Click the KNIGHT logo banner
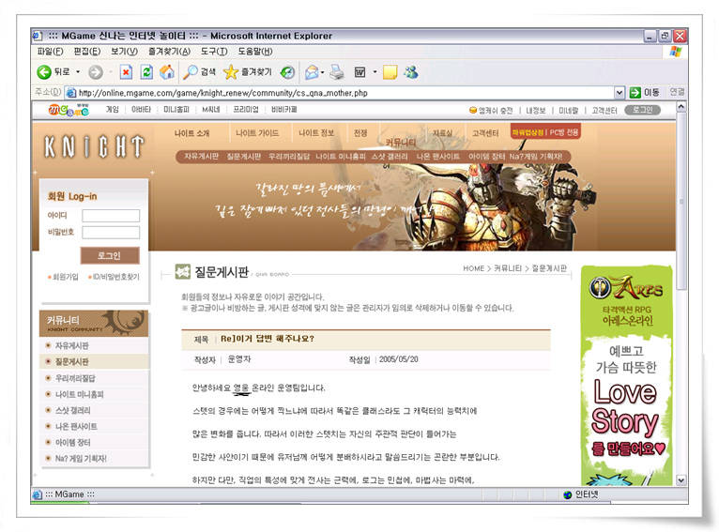The image size is (719, 532). point(94,147)
